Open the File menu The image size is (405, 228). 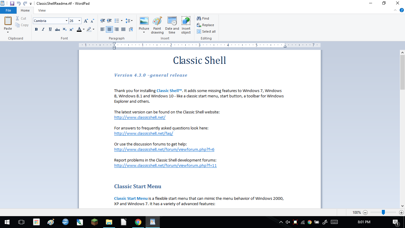pos(8,10)
